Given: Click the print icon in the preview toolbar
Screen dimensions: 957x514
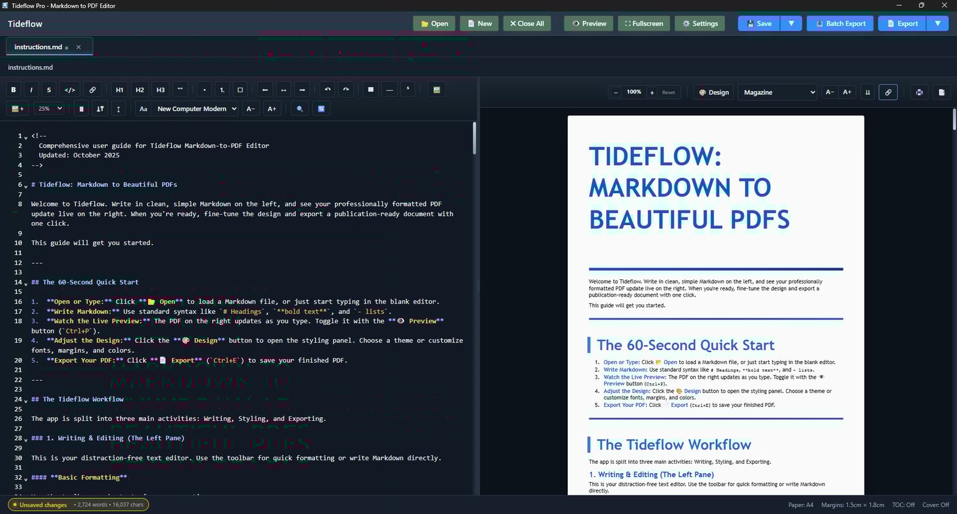Looking at the screenshot, I should [919, 92].
